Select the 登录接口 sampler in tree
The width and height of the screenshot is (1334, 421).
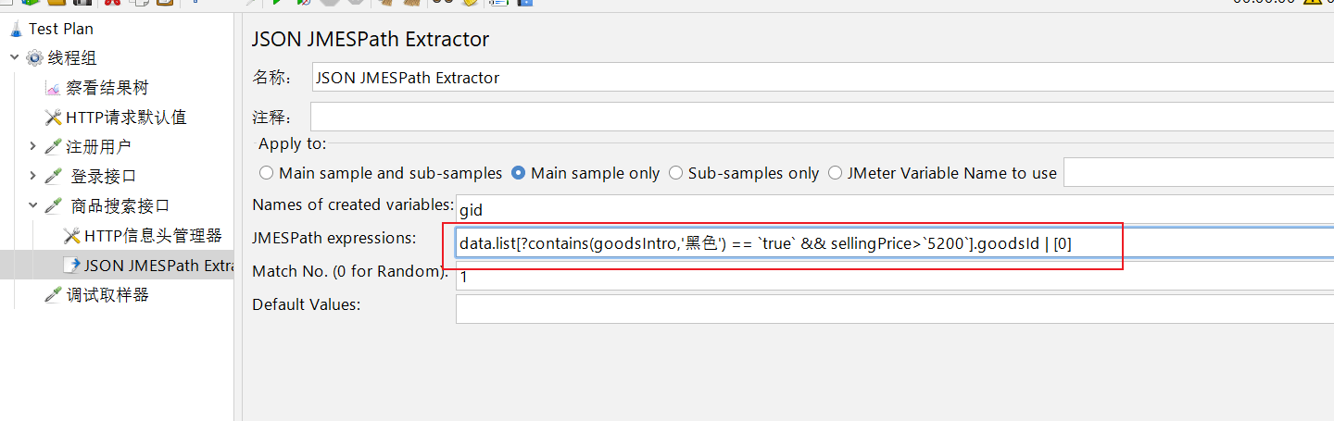coord(103,177)
